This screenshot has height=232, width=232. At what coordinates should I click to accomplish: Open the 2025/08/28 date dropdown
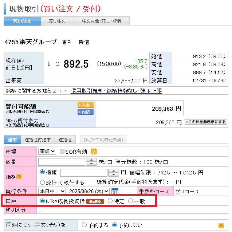(89, 191)
